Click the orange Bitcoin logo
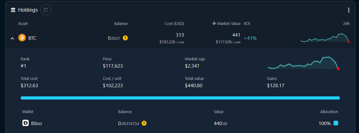This screenshot has height=133, width=359. (x=22, y=38)
